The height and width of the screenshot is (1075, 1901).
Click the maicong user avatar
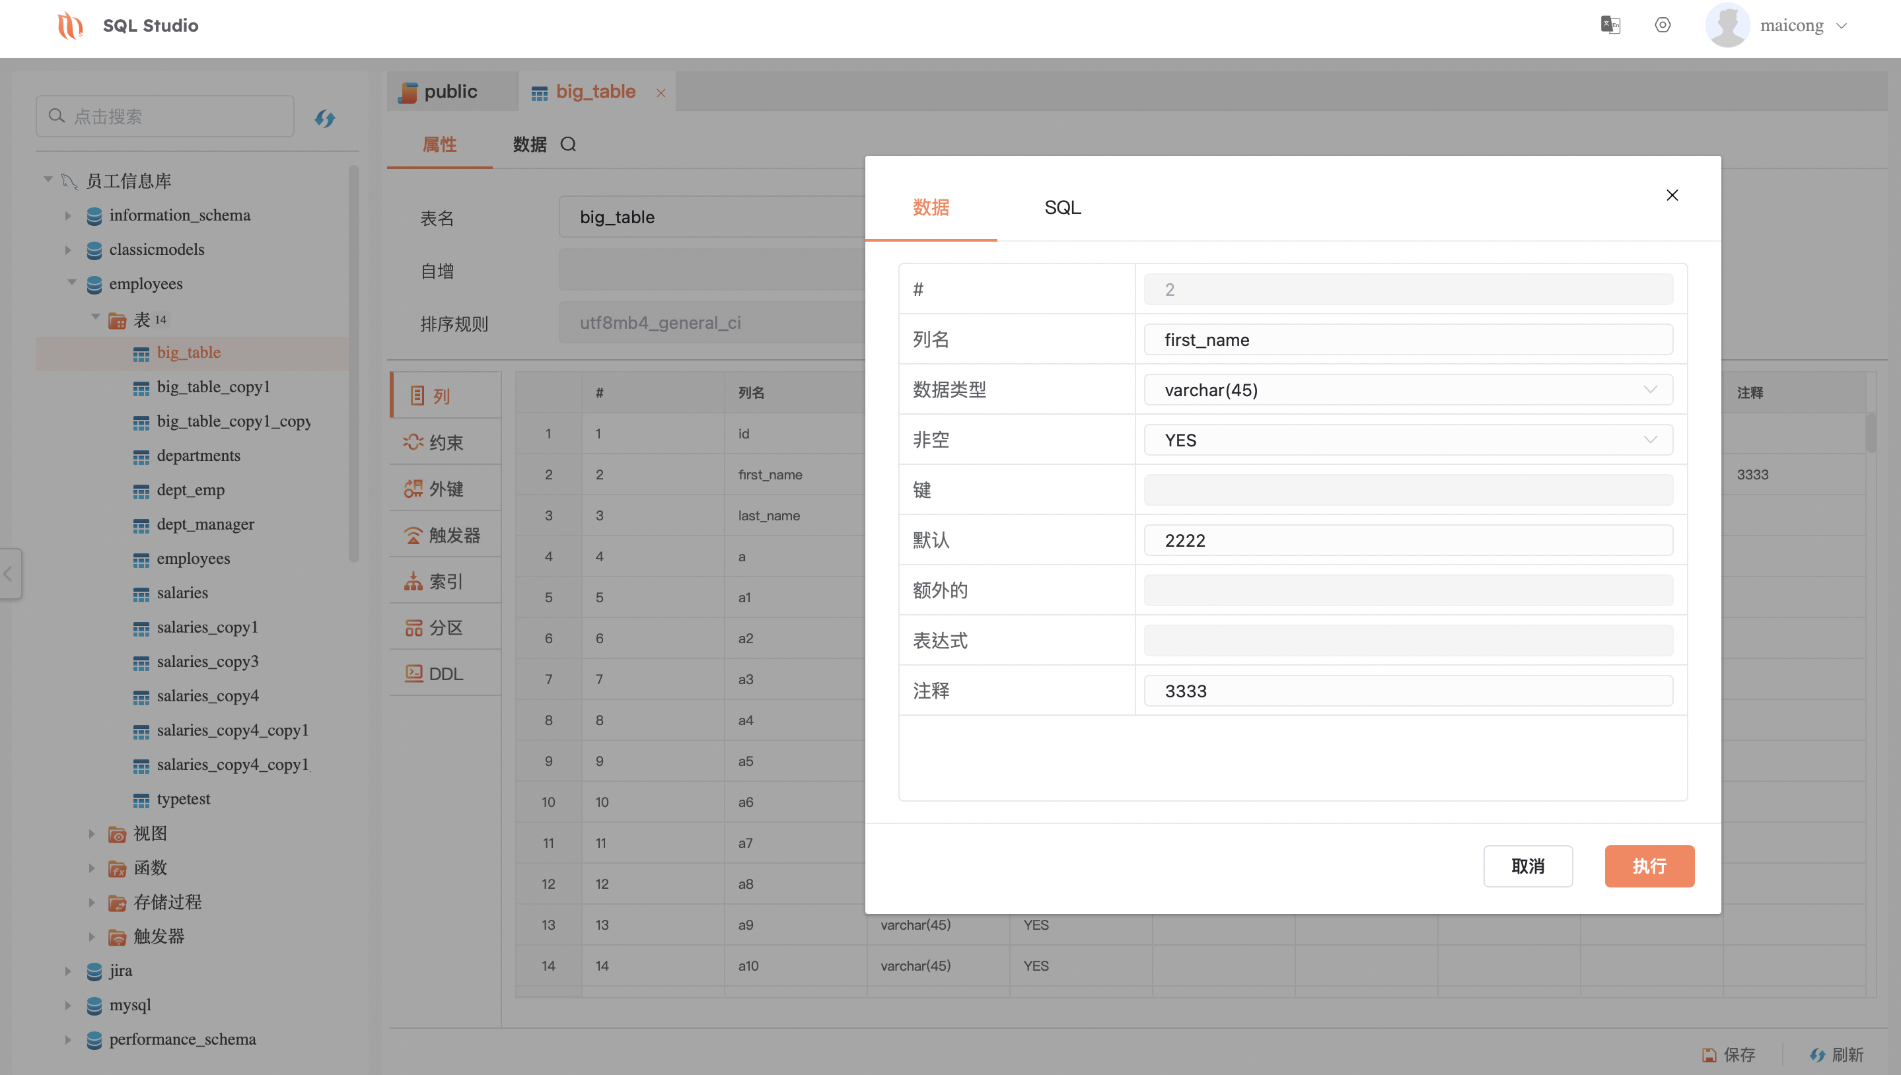(x=1727, y=25)
